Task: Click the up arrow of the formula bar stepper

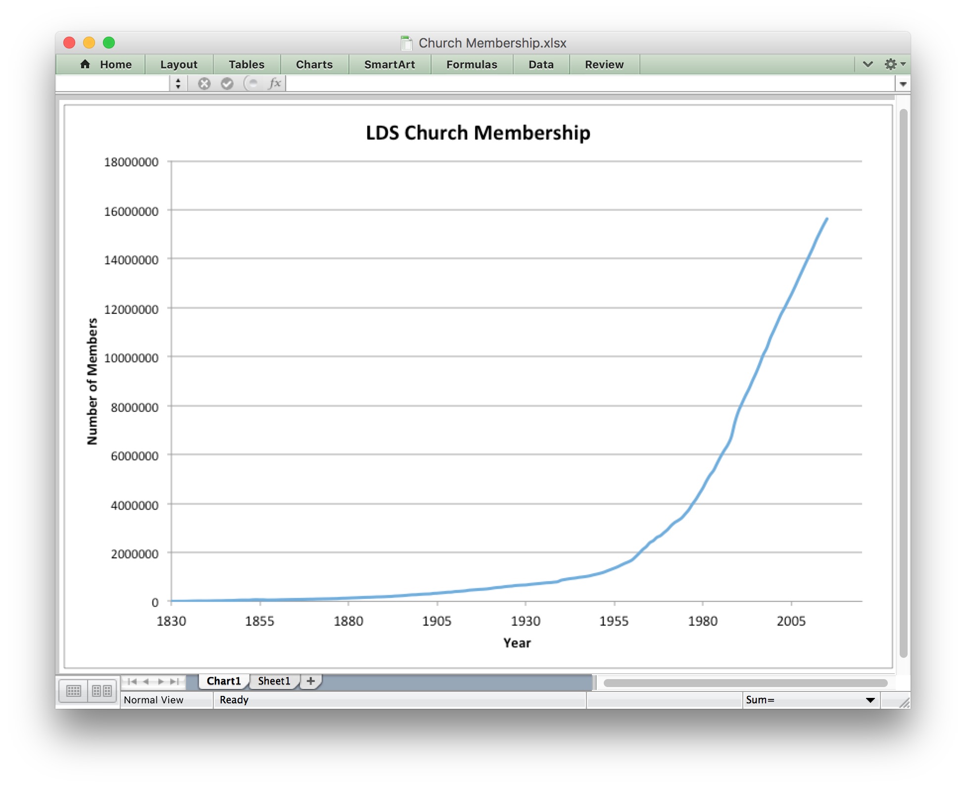Action: [x=178, y=80]
